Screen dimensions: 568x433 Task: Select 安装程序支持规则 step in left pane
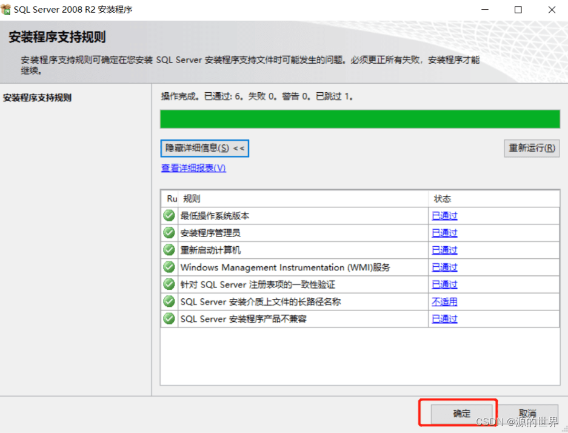(x=38, y=98)
